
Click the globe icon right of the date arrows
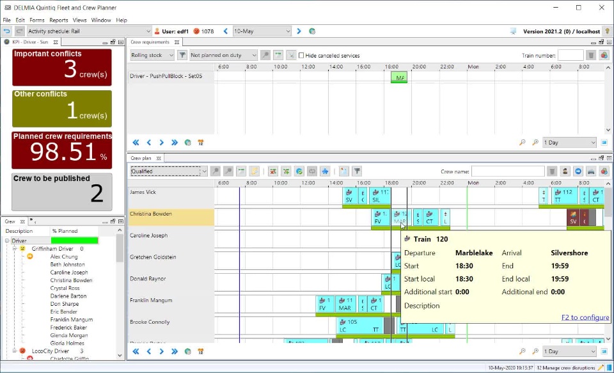click(312, 31)
